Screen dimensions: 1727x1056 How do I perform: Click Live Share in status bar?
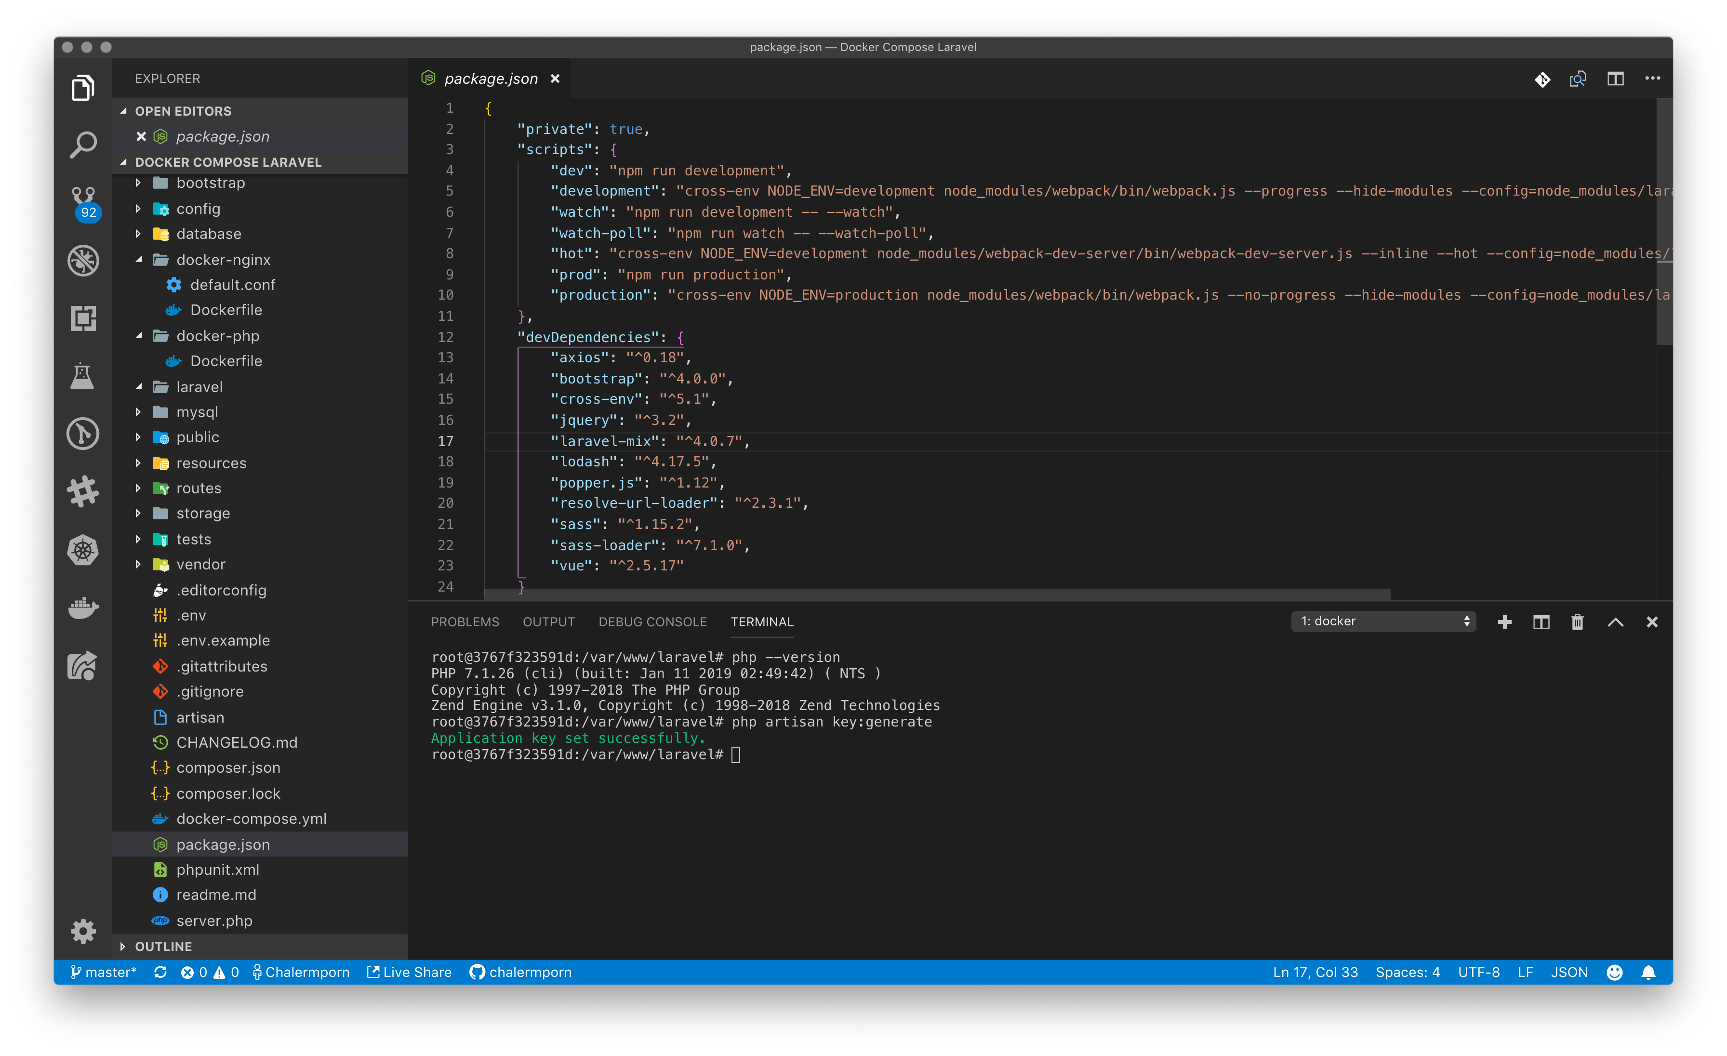[x=409, y=973]
